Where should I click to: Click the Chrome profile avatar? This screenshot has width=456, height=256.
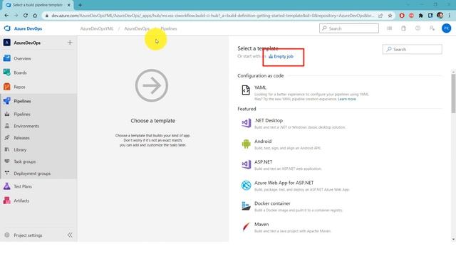pos(440,16)
